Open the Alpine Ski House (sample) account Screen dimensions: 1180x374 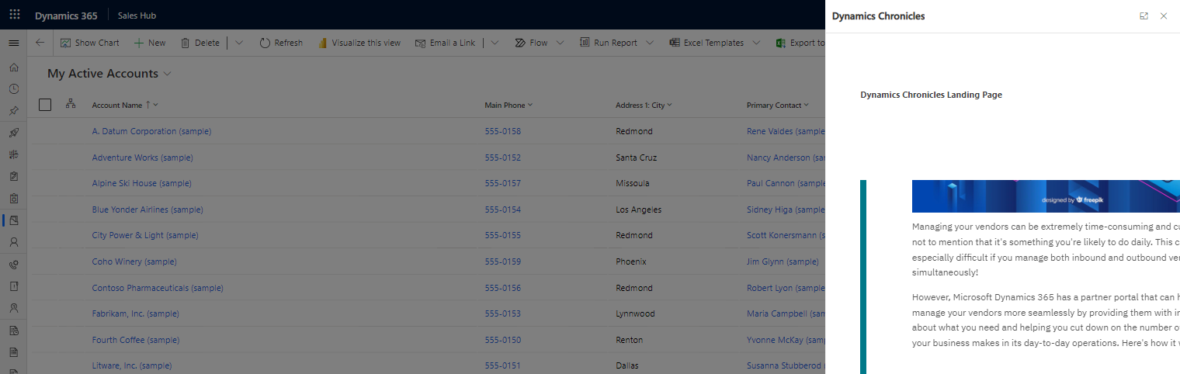click(x=141, y=183)
